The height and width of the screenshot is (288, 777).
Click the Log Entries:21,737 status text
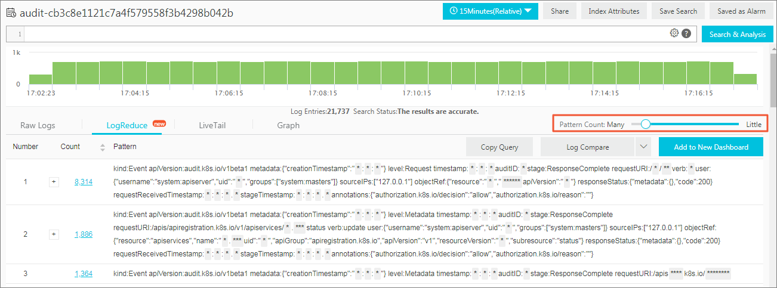320,112
